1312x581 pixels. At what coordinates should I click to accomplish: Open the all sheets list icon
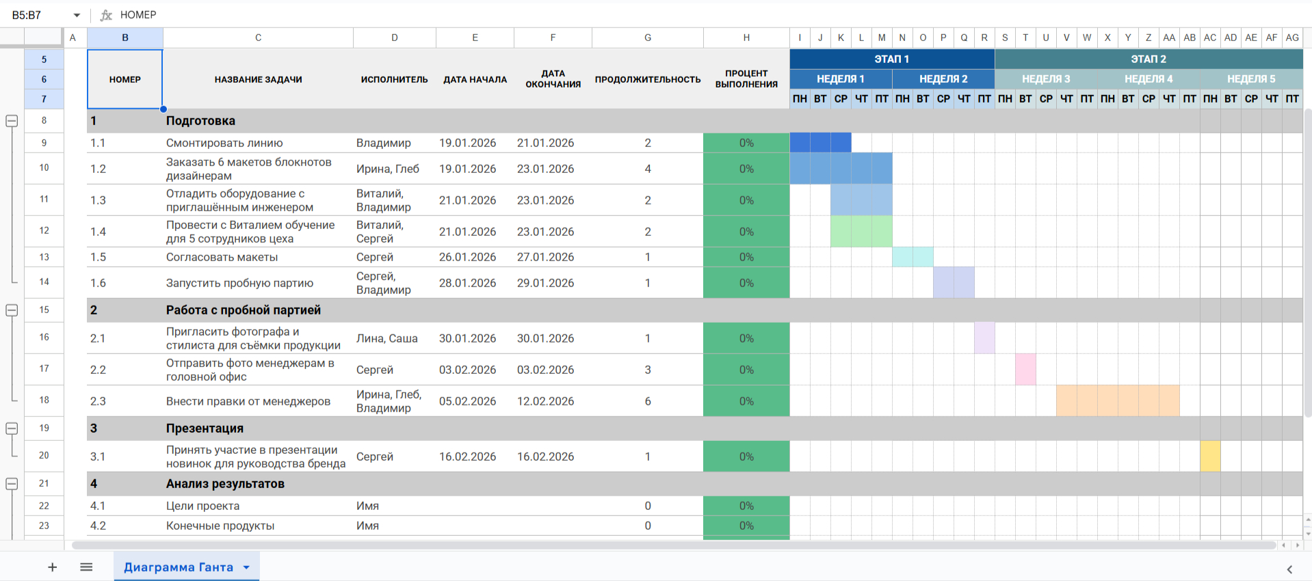pyautogui.click(x=86, y=567)
